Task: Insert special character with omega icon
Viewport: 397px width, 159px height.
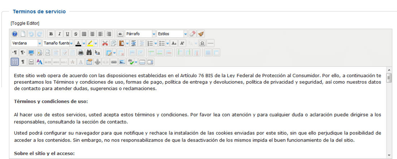Action: tap(202, 43)
